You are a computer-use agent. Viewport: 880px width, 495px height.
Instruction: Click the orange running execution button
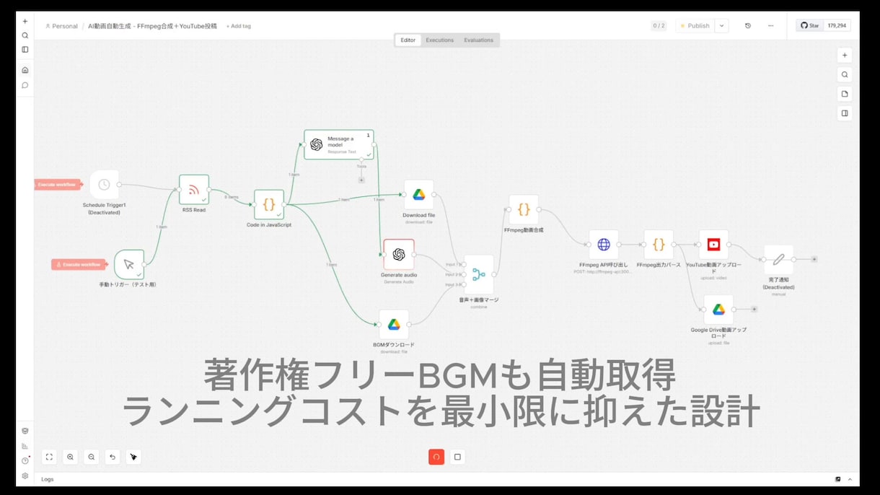pyautogui.click(x=436, y=457)
